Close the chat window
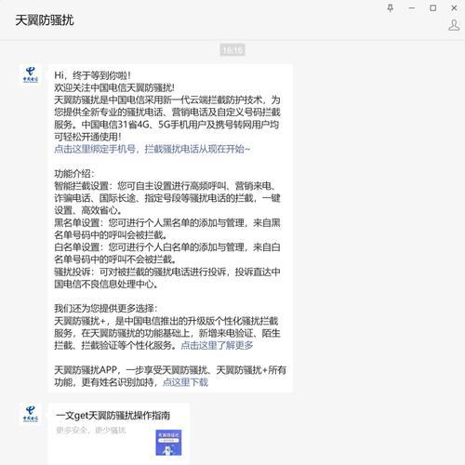The image size is (465, 465). pyautogui.click(x=454, y=8)
